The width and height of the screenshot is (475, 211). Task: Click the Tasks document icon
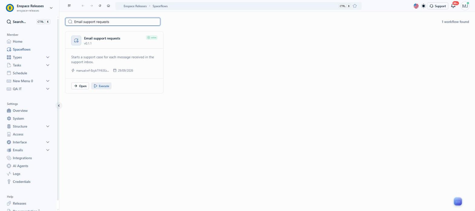click(9, 65)
